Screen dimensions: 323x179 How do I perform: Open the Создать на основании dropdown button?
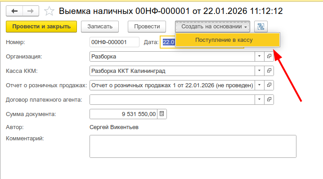[x=213, y=27]
